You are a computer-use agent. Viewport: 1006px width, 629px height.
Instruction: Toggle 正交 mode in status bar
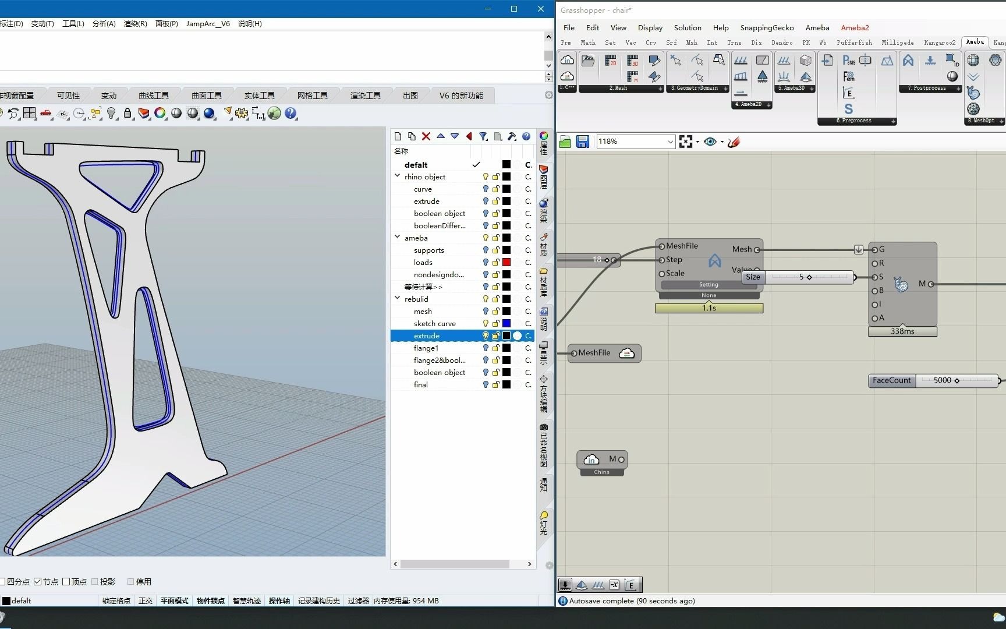146,600
